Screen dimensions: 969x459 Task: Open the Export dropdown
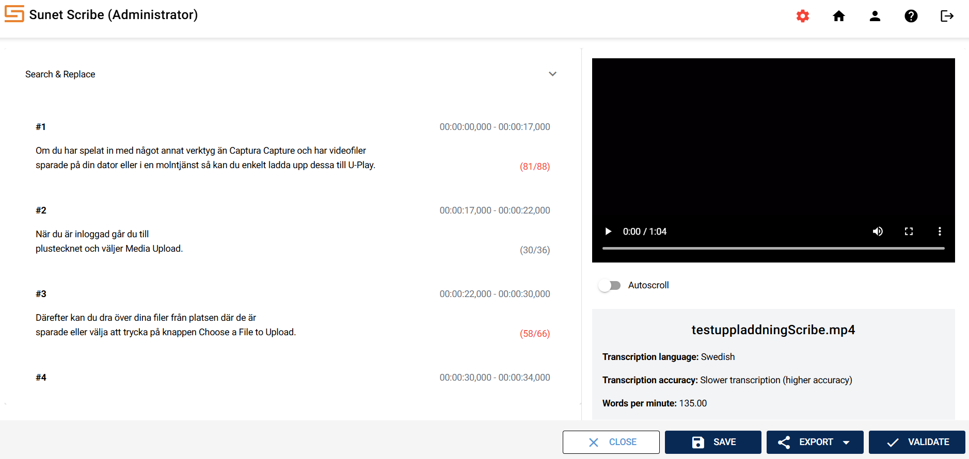point(815,442)
